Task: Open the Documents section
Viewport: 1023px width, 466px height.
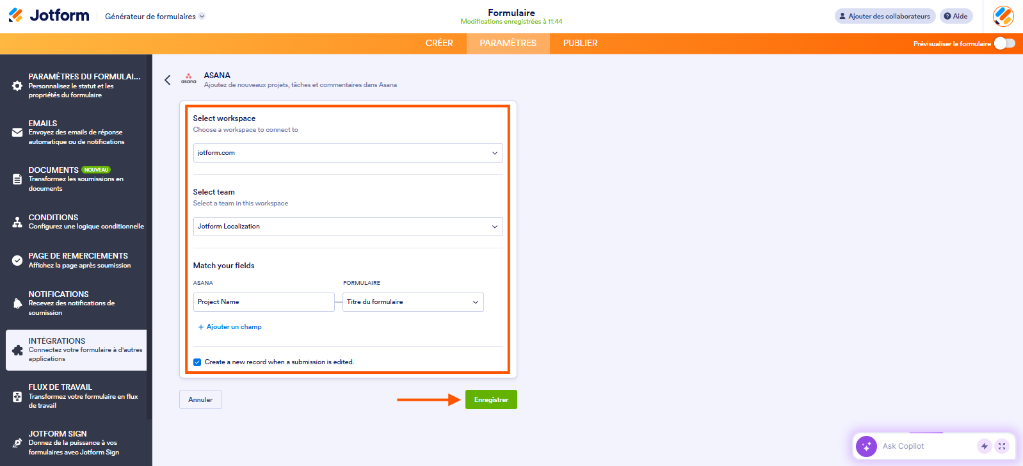Action: 76,179
